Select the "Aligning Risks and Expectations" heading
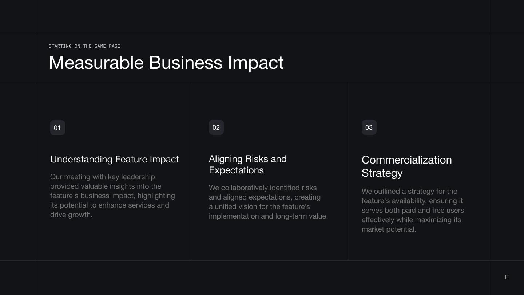The height and width of the screenshot is (295, 524). coord(248,165)
